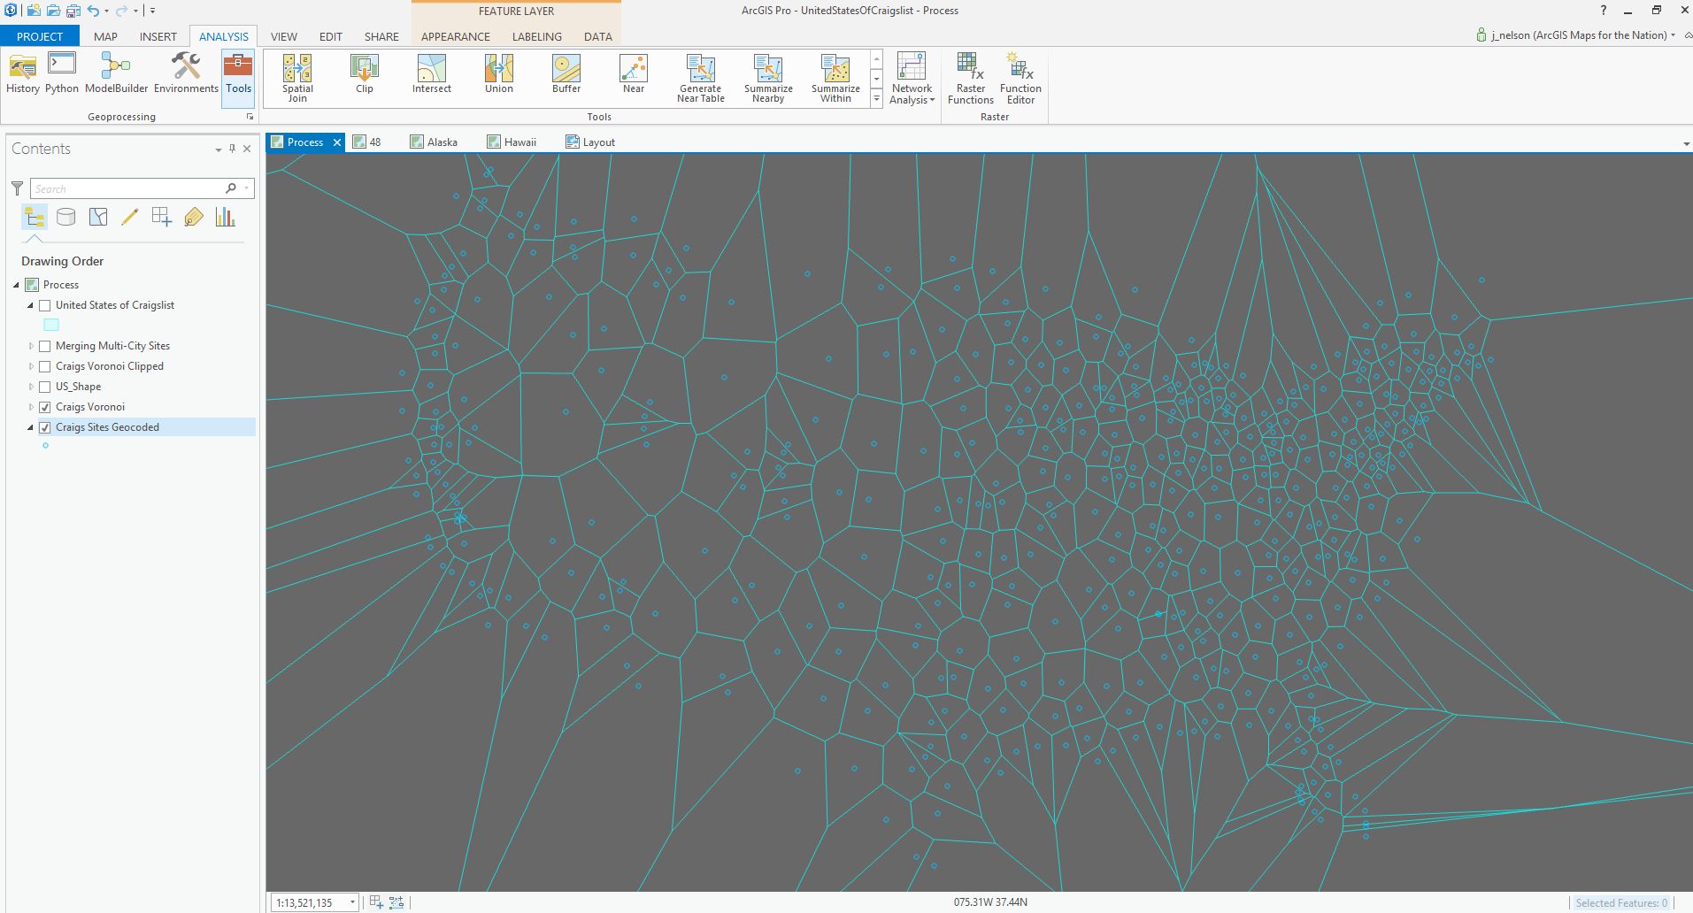1693x913 pixels.
Task: Toggle Merging Multi-City Sites layer visibility
Action: pos(45,346)
